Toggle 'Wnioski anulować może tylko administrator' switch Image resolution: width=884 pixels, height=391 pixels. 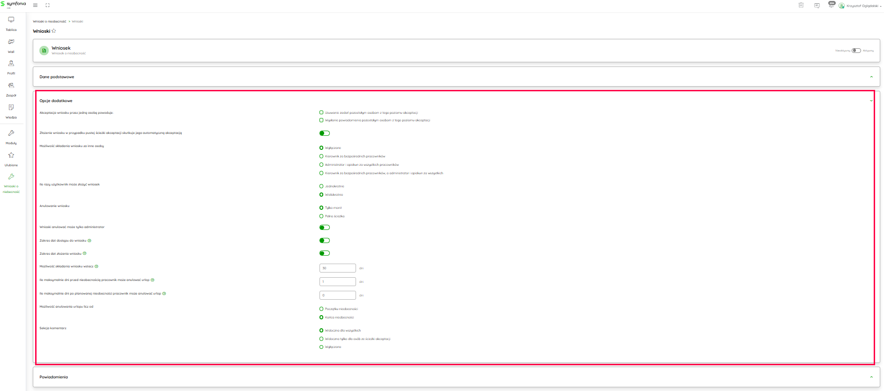point(325,228)
